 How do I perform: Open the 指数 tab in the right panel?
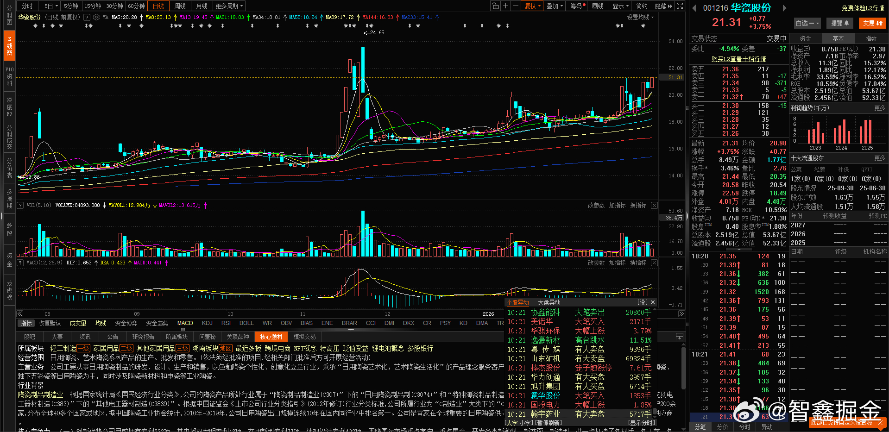click(x=871, y=38)
